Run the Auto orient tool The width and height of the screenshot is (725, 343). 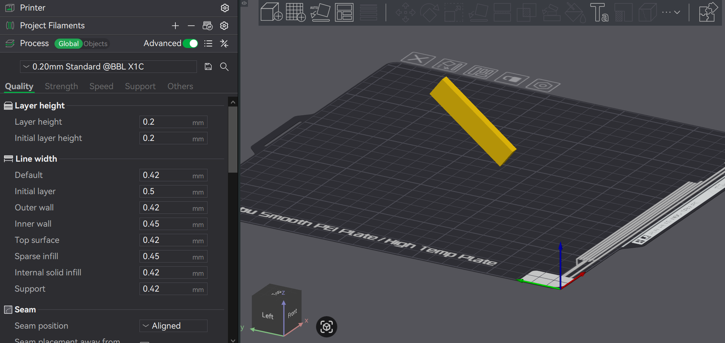pyautogui.click(x=320, y=12)
